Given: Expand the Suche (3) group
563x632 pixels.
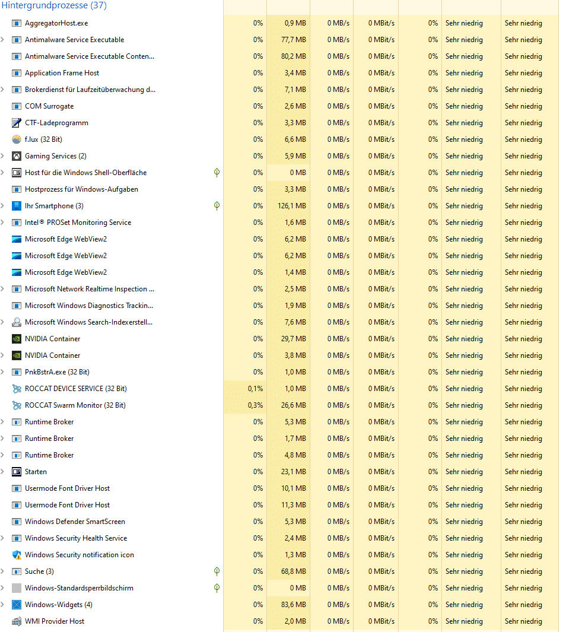Looking at the screenshot, I should pos(2,571).
